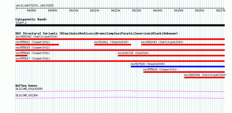
Task: Select the magenta DLG2 NM_001142699 transcript line
Action: pos(120,91)
